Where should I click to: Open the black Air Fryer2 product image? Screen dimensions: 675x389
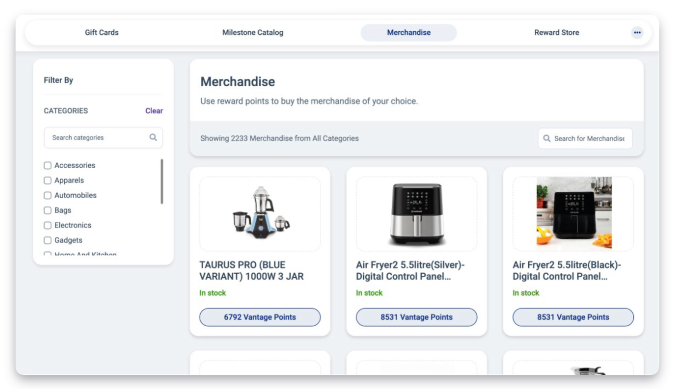pos(573,214)
